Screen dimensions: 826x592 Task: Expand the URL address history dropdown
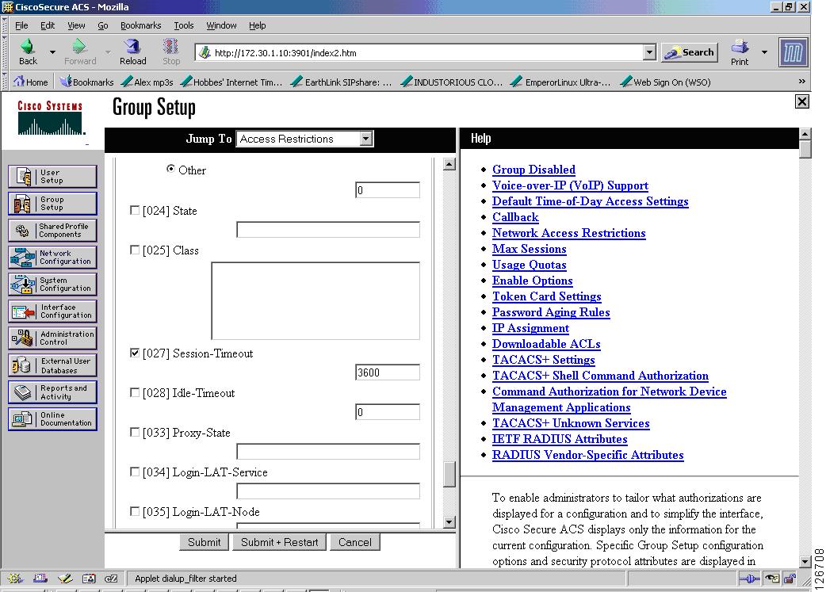point(649,52)
